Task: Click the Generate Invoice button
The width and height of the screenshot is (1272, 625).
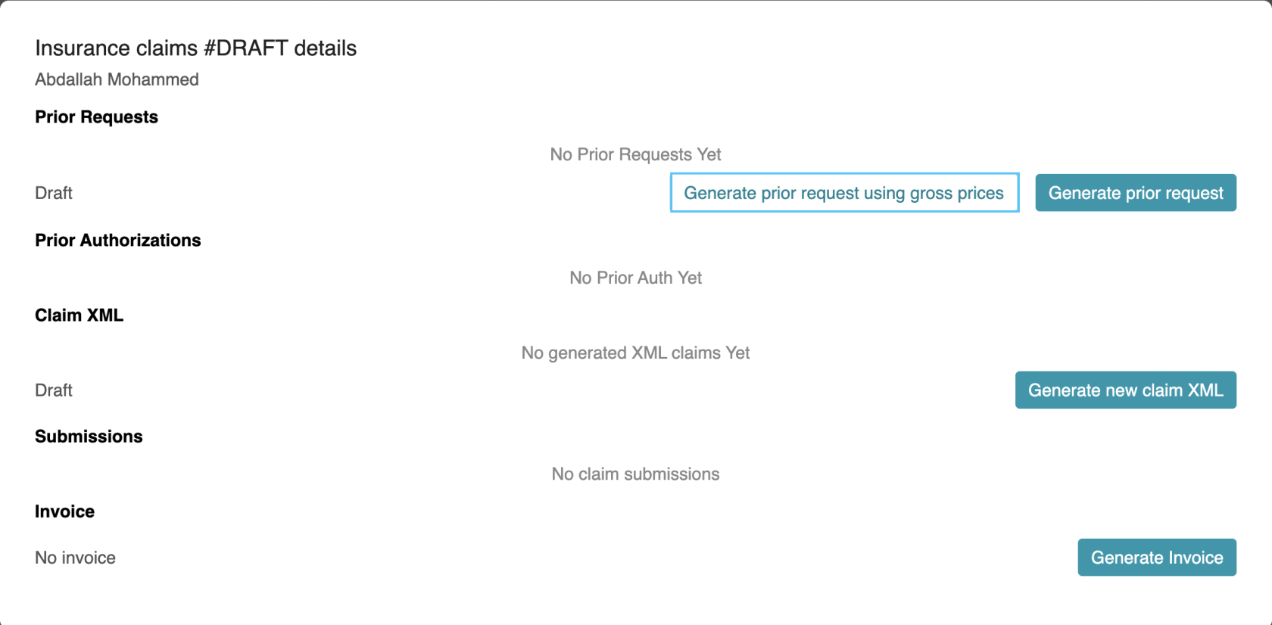Action: click(1156, 558)
